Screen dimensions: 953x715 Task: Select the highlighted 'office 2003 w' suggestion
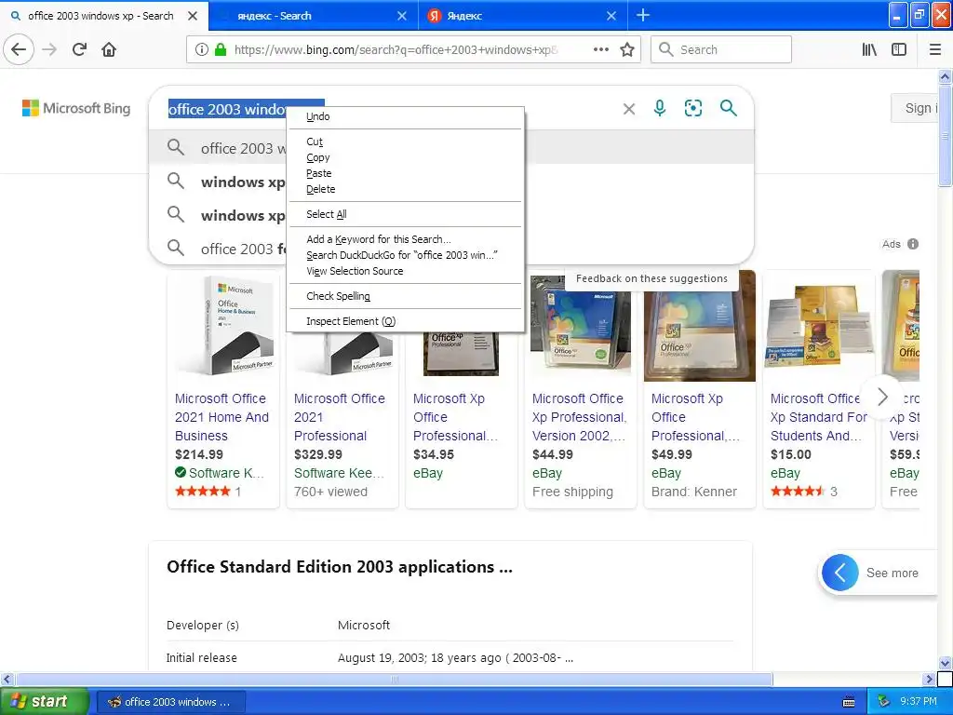pyautogui.click(x=451, y=148)
